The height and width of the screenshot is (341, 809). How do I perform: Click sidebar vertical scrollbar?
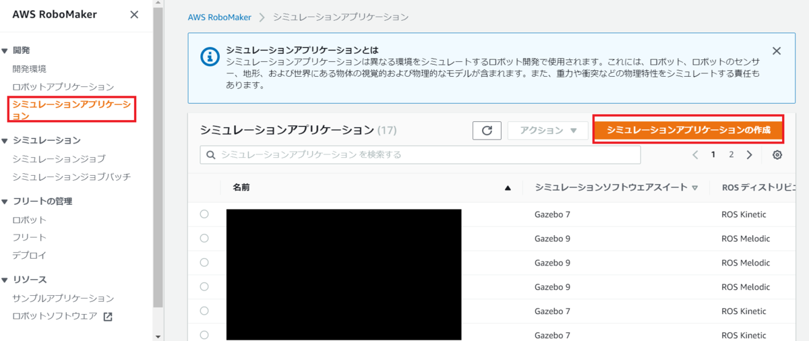pyautogui.click(x=158, y=158)
